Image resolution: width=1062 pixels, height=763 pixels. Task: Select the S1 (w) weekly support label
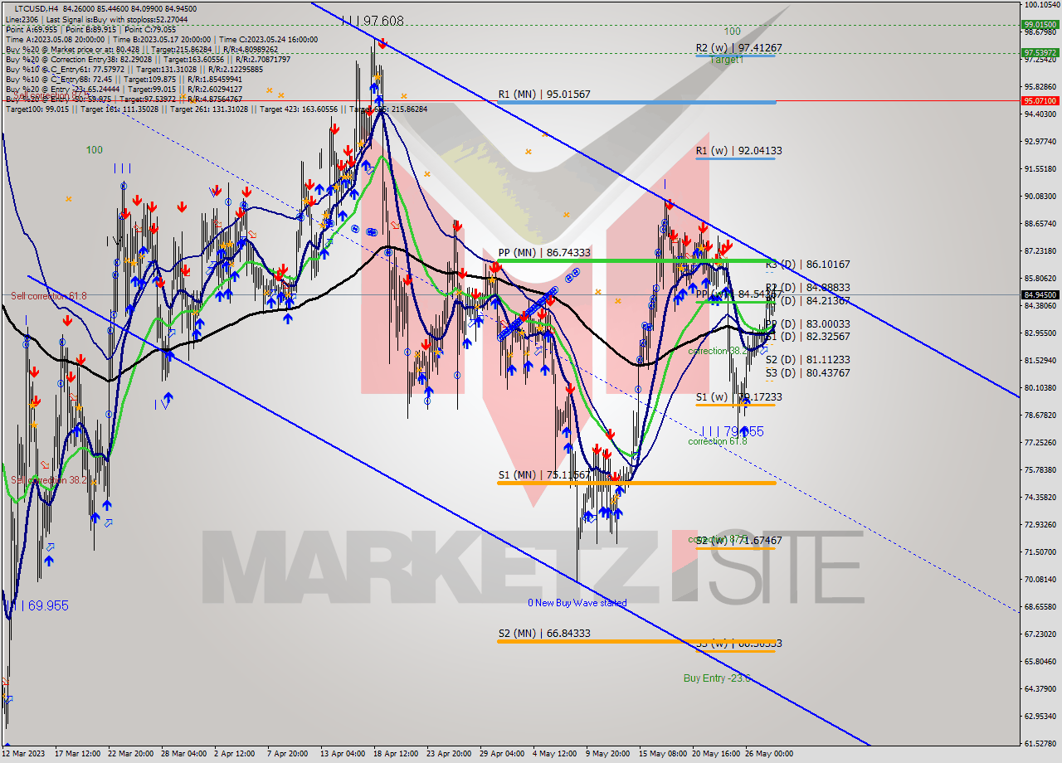pos(738,397)
